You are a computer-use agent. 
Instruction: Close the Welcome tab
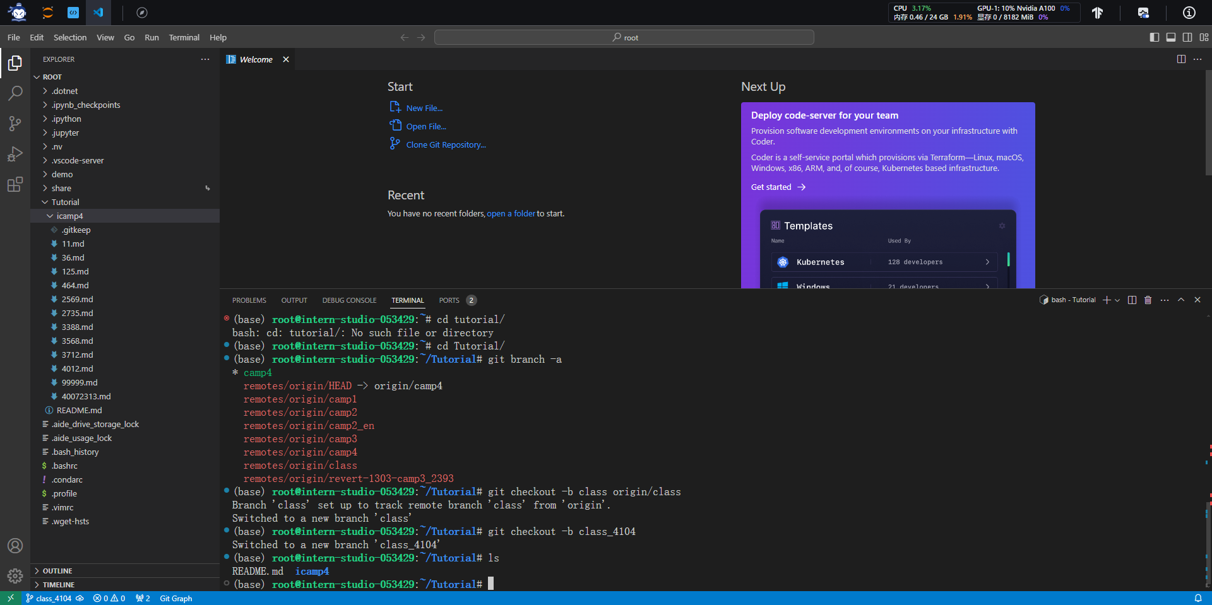(286, 59)
